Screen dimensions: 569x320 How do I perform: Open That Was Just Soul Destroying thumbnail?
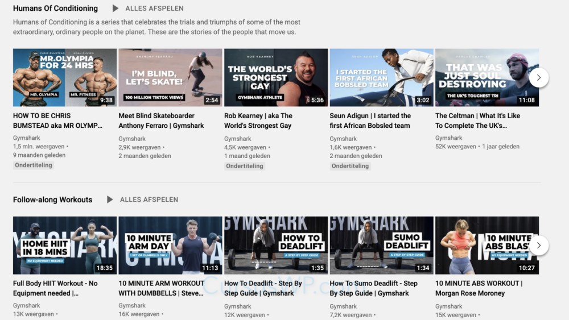pos(487,77)
